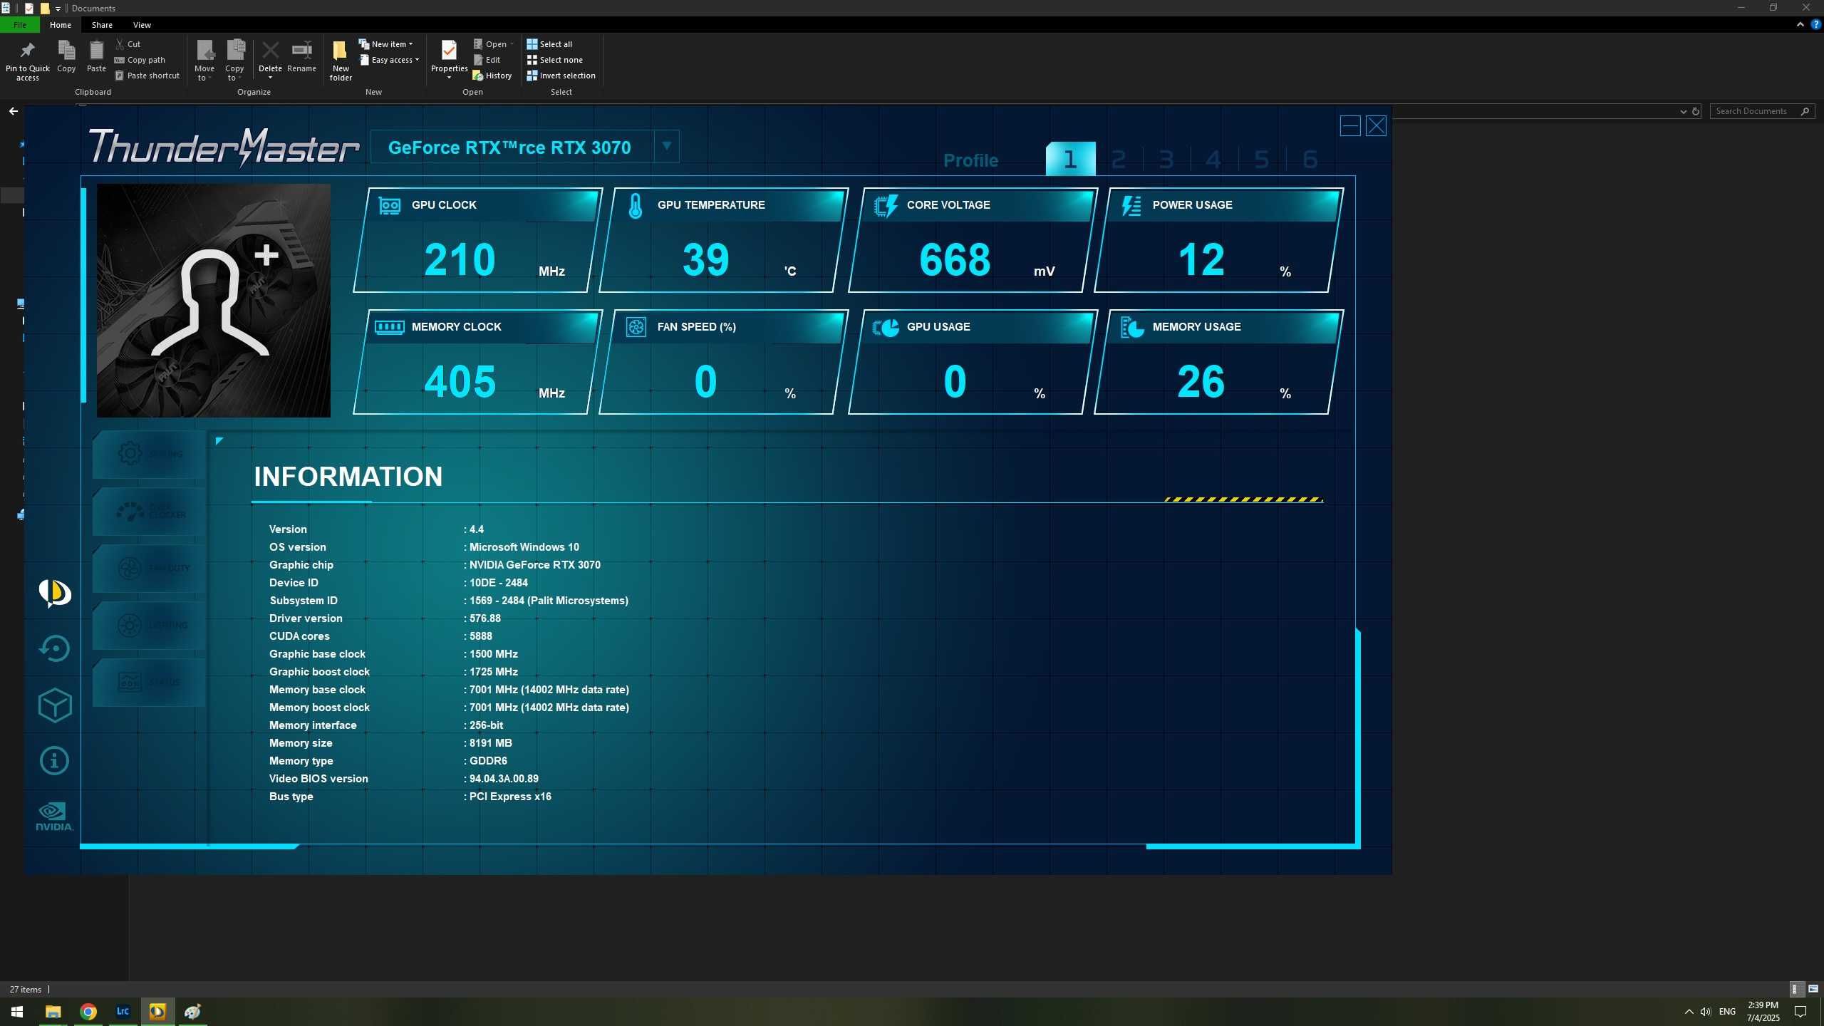Switch to Profile 2

[x=1119, y=159]
